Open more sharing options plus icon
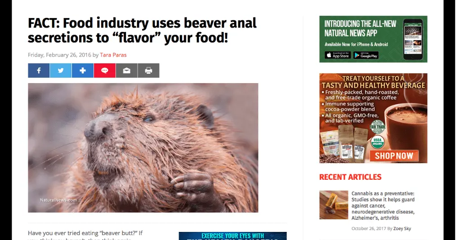Image resolution: width=456 pixels, height=240 pixels. coord(83,71)
